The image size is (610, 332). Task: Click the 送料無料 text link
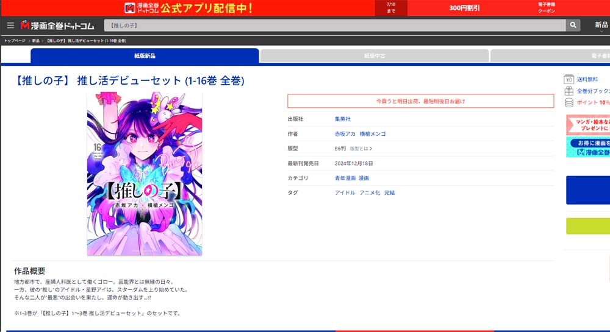587,79
